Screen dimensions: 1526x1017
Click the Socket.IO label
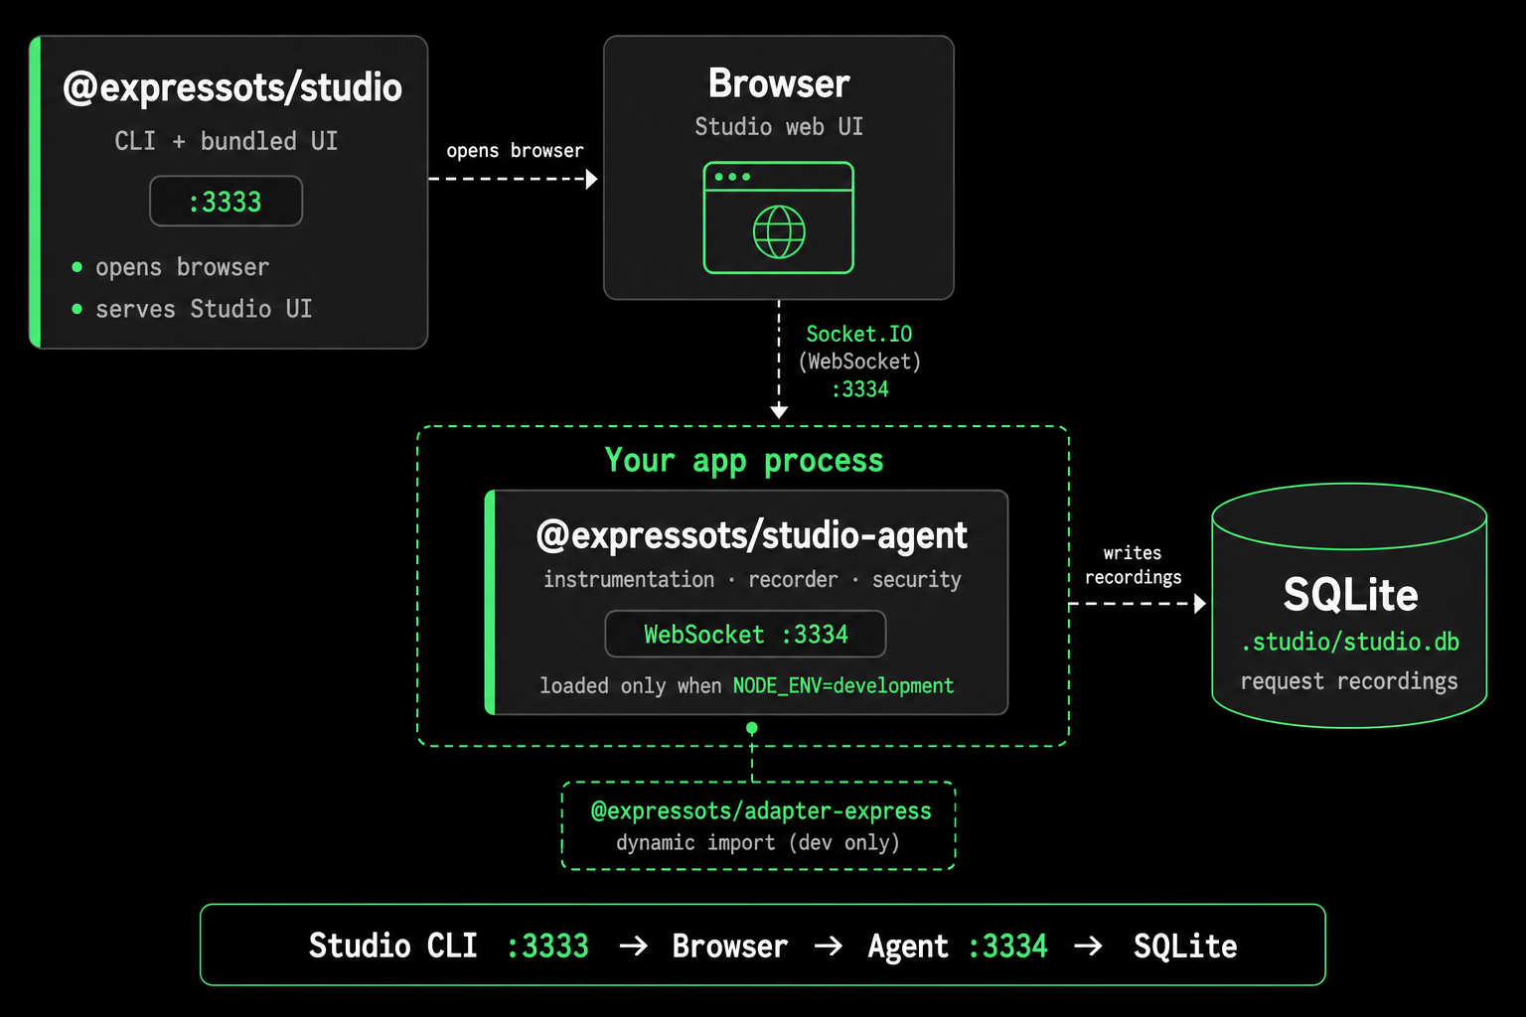[859, 334]
